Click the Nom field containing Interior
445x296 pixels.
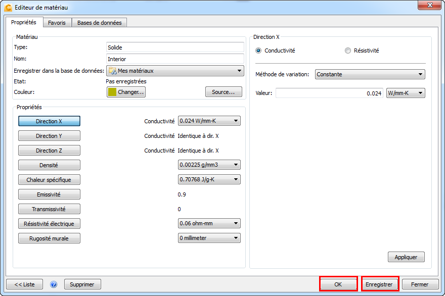tap(175, 59)
